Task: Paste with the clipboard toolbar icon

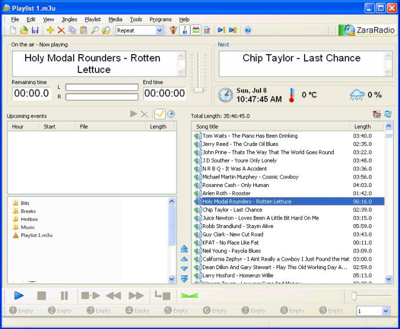Action: (x=83, y=30)
